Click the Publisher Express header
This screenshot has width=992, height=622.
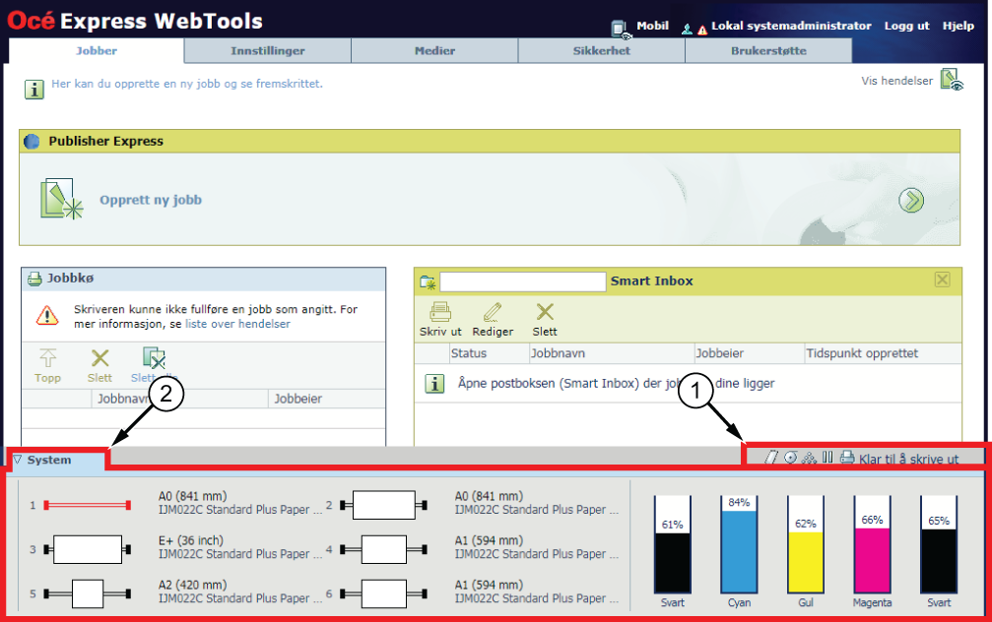point(490,141)
